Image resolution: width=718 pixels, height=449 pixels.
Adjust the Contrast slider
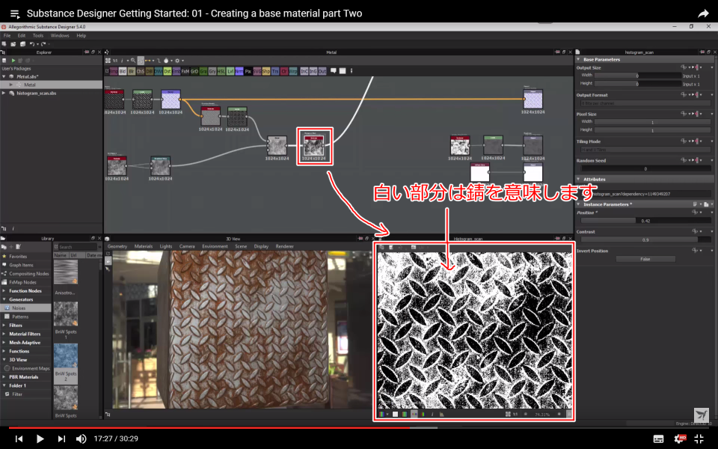coord(645,240)
